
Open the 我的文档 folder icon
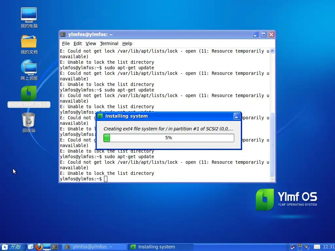[29, 44]
